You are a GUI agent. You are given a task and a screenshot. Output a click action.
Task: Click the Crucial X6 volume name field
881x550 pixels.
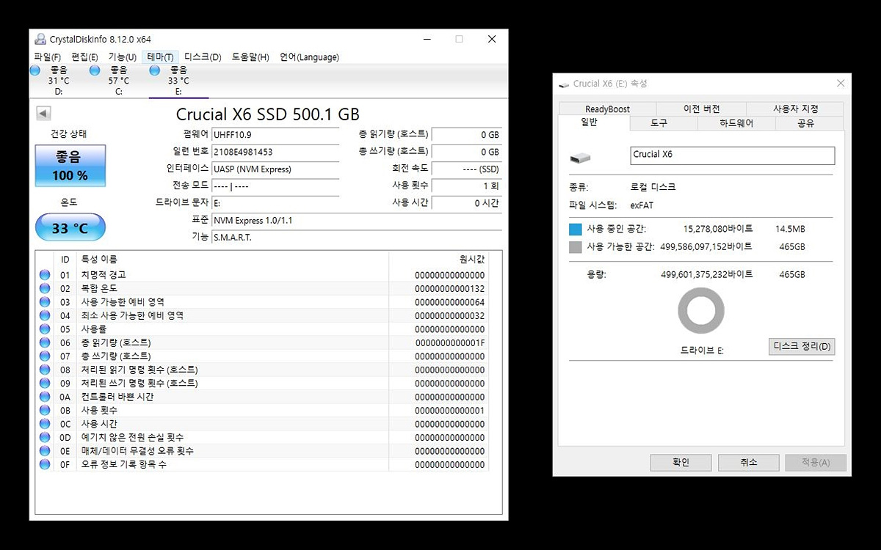tap(733, 155)
